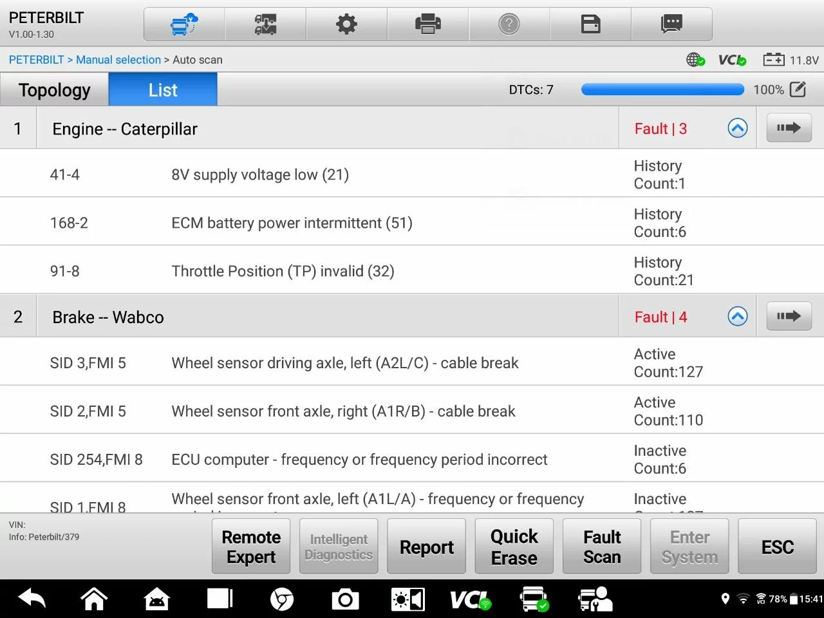Open brightness and sound shortcut icon

[407, 600]
